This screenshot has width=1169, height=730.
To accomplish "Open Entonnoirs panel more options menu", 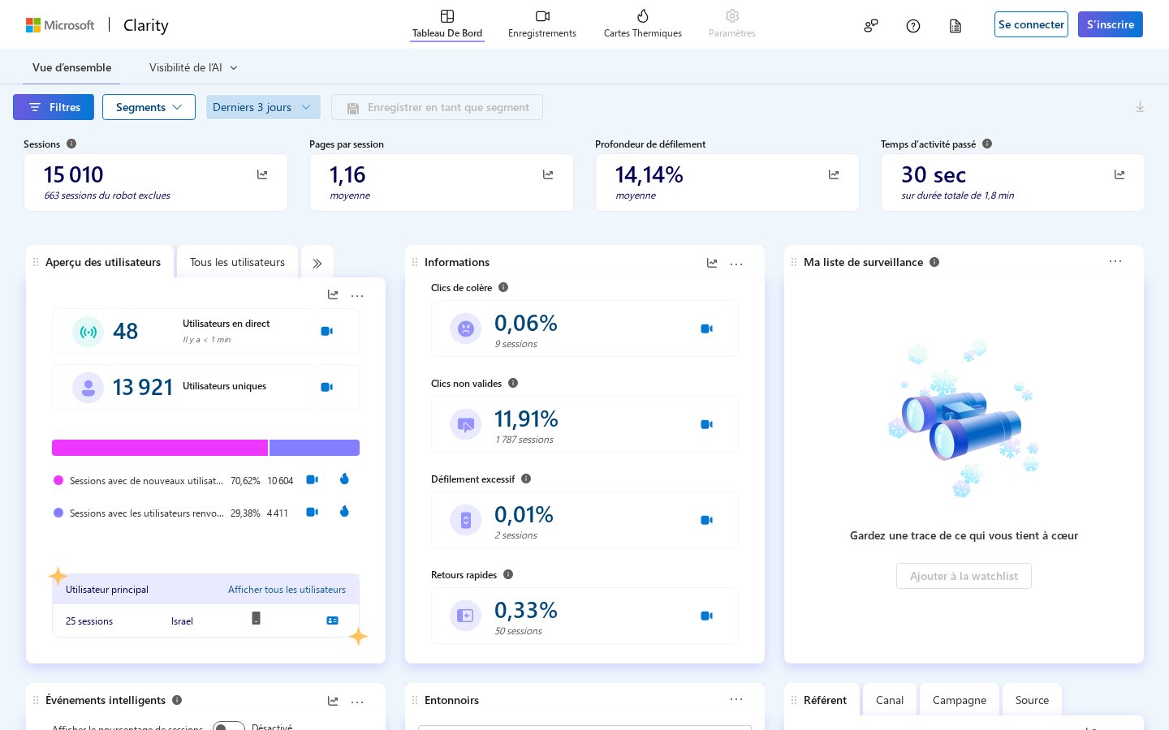I will (736, 699).
